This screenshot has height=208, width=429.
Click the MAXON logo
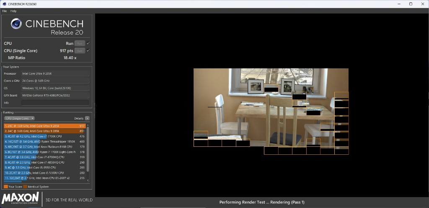click(21, 198)
